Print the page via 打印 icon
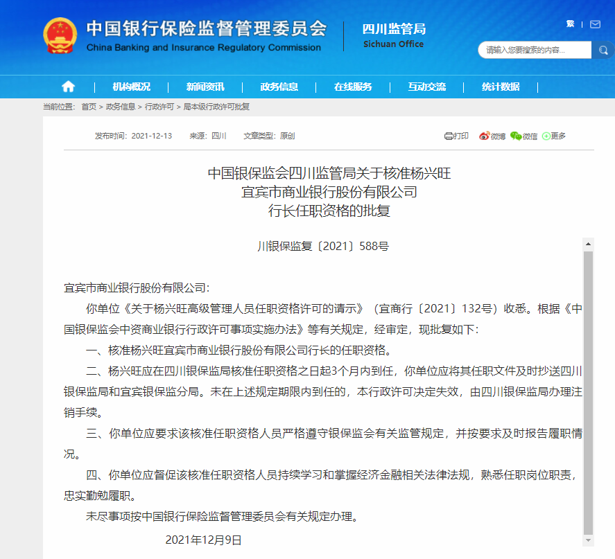The height and width of the screenshot is (559, 615). 456,136
